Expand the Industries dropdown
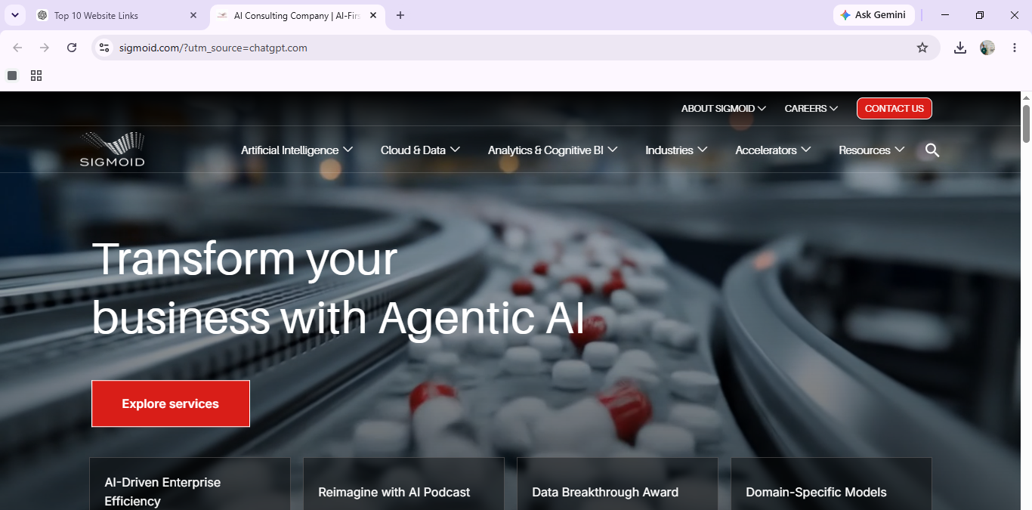The width and height of the screenshot is (1032, 510). pos(676,150)
